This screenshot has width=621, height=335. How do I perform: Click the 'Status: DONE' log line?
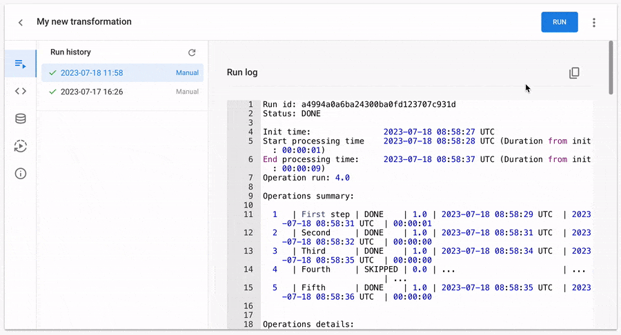[x=291, y=114]
